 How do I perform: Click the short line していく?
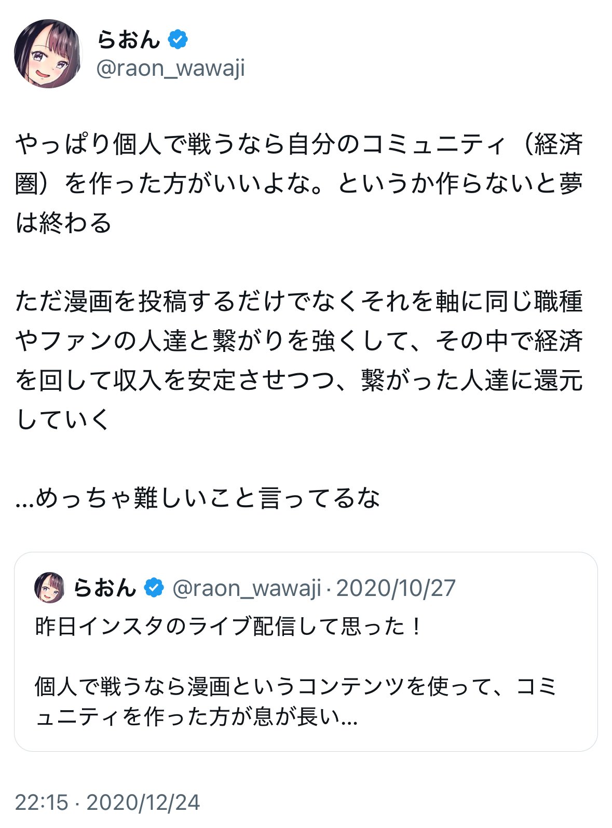(x=63, y=419)
